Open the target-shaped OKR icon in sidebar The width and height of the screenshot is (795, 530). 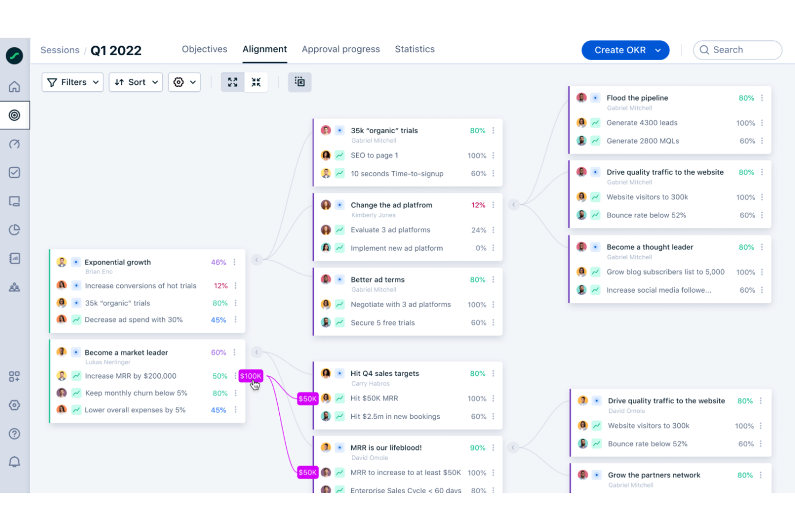pyautogui.click(x=15, y=115)
